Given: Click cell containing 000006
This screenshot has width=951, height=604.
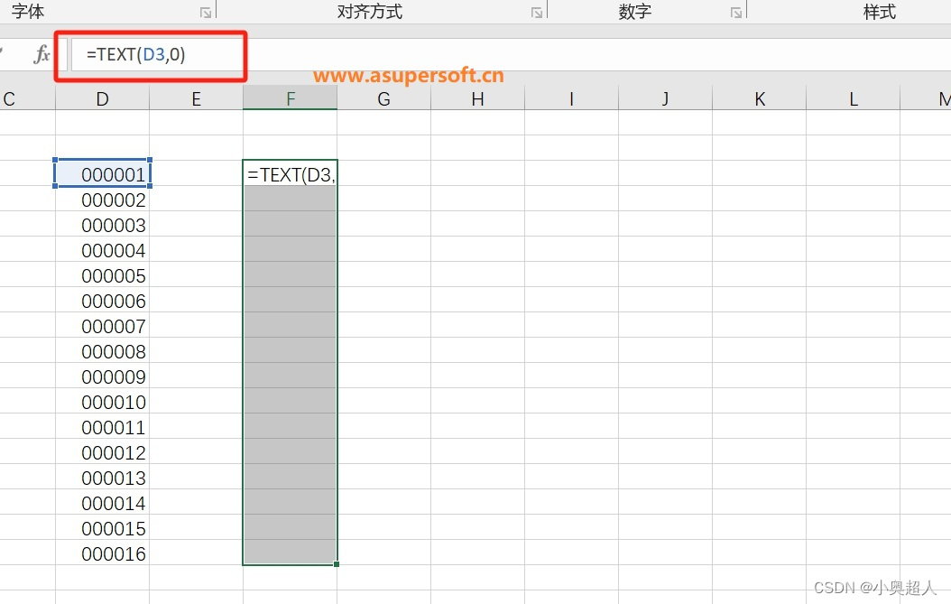Looking at the screenshot, I should click(x=102, y=301).
